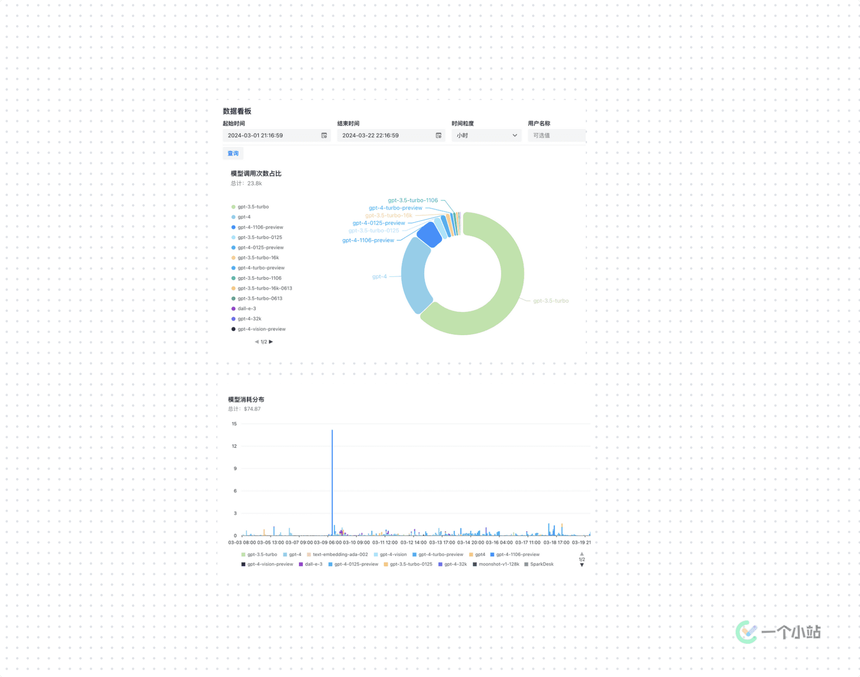Image resolution: width=860 pixels, height=677 pixels.
Task: Open the start time calendar picker icon
Action: [324, 136]
